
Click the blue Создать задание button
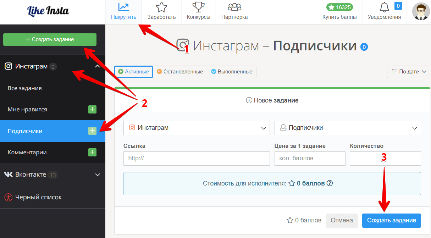pos(391,220)
